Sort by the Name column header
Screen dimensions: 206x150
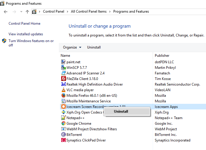pyautogui.click(x=65, y=56)
